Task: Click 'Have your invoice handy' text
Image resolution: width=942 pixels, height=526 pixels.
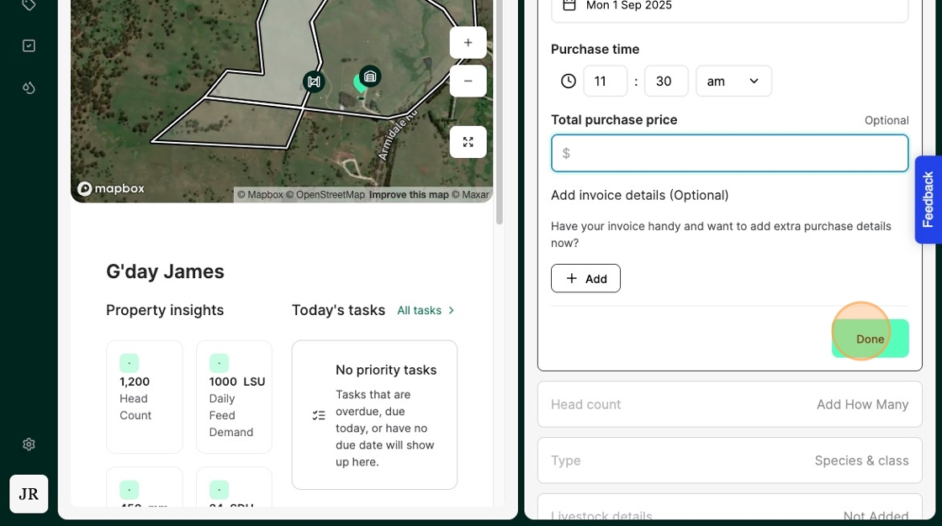Action: click(721, 234)
